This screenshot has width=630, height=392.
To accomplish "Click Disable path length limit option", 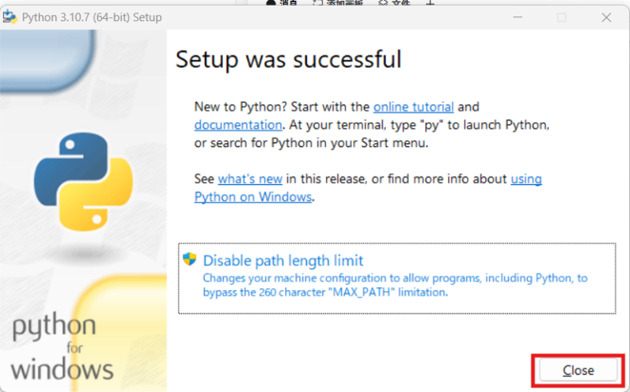I will point(397,279).
